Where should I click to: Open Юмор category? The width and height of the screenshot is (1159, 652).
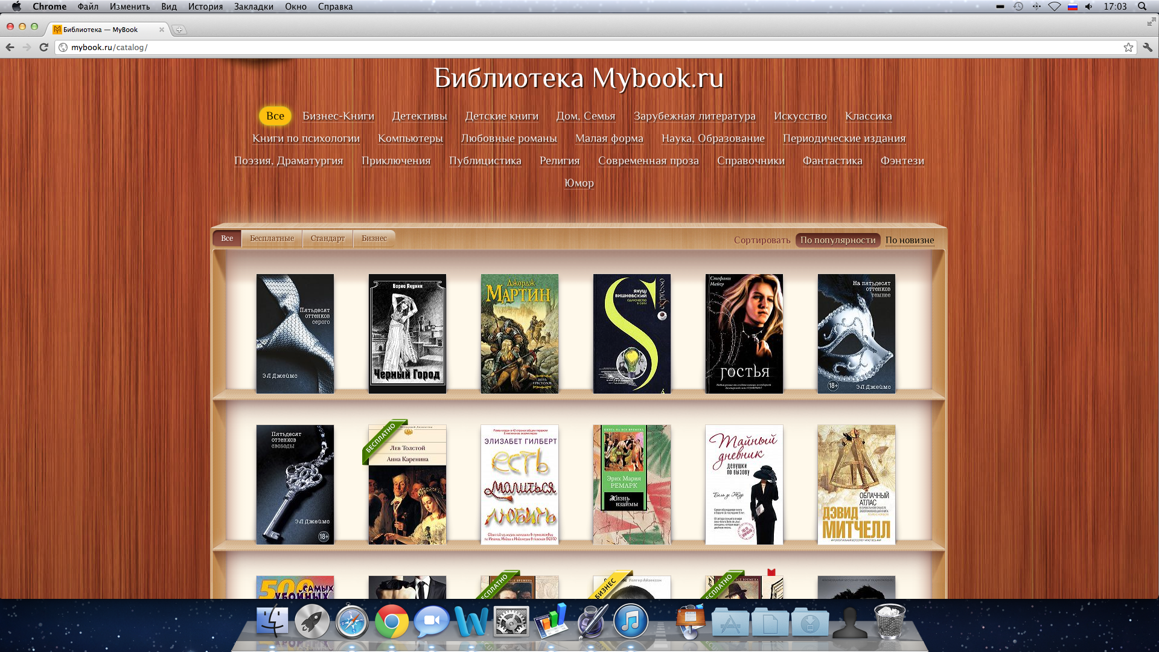point(579,183)
